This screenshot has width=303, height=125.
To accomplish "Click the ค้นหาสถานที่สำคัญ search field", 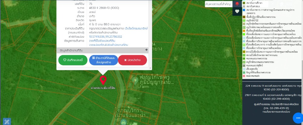I will tap(218, 4).
